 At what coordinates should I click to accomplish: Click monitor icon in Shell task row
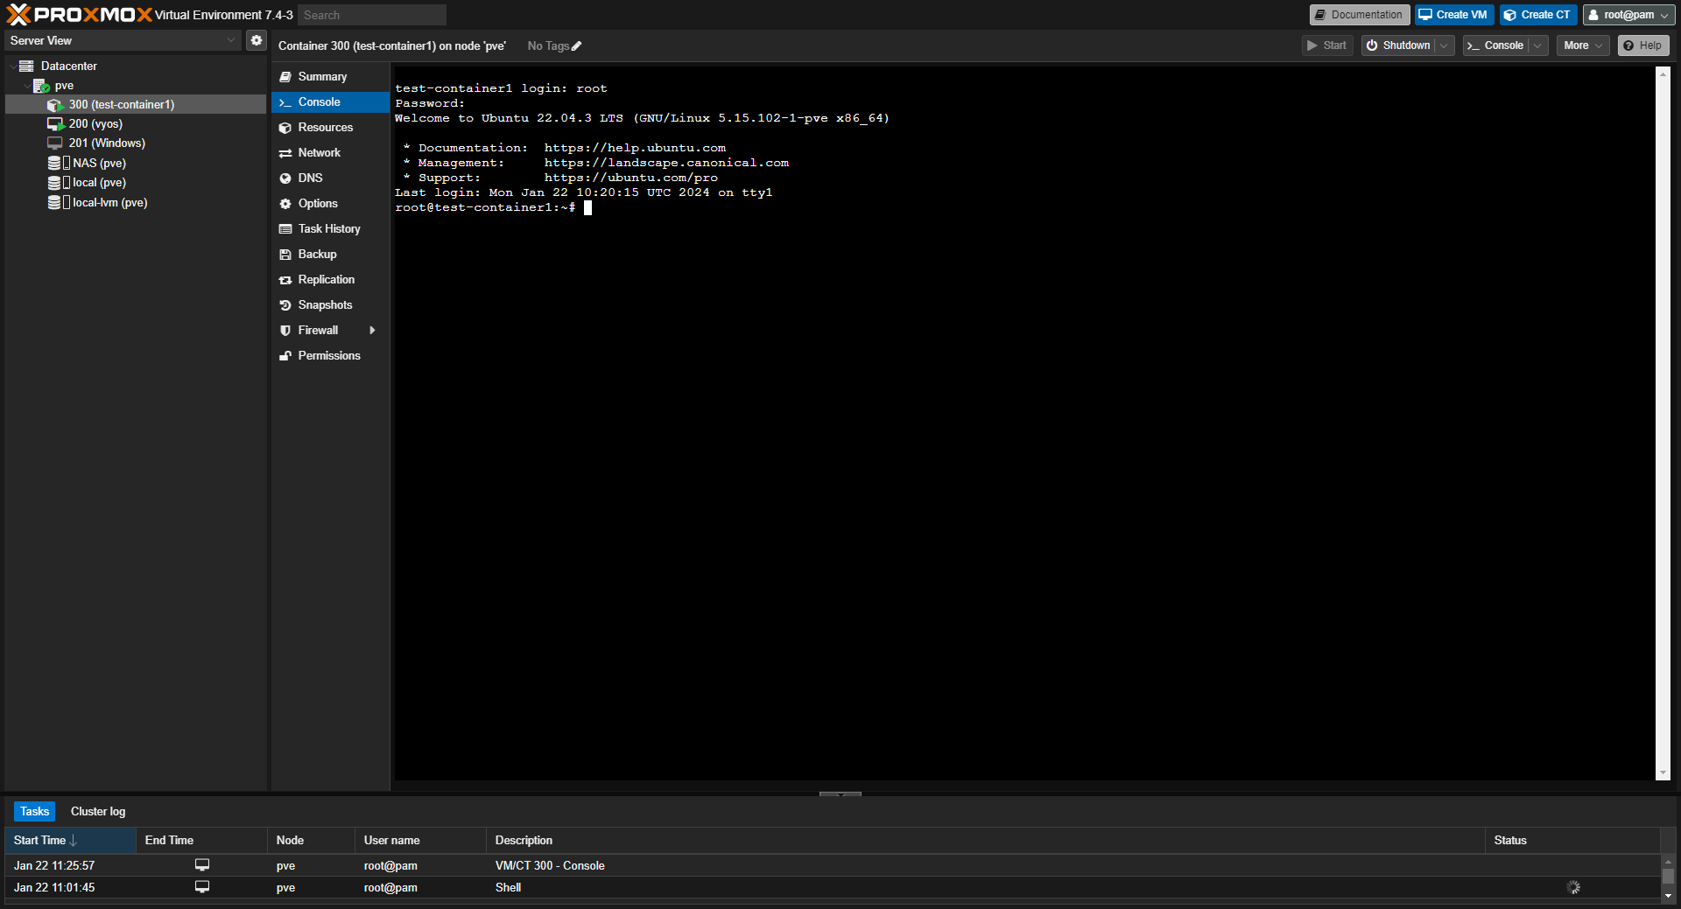(x=202, y=886)
